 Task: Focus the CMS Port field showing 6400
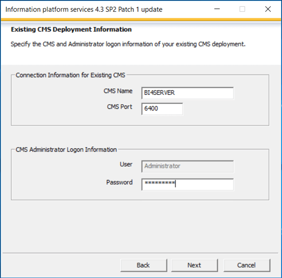click(162, 108)
